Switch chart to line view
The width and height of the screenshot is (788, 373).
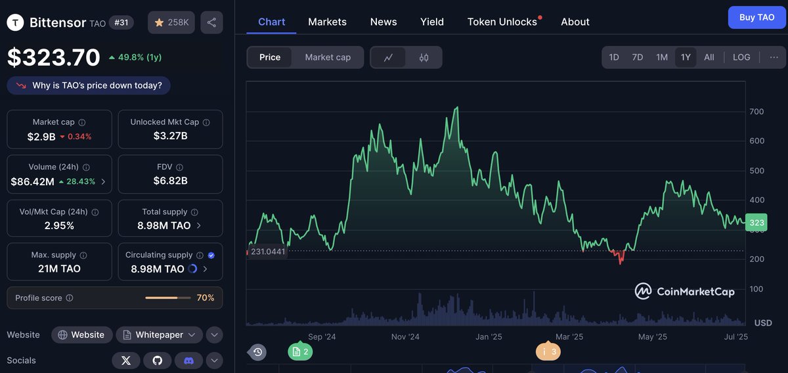click(x=389, y=57)
